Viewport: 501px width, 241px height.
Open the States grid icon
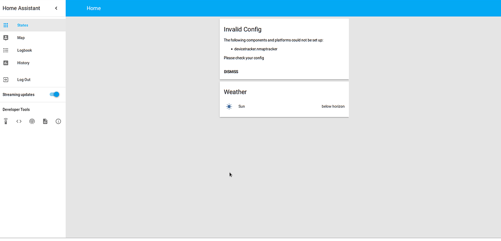coord(5,25)
